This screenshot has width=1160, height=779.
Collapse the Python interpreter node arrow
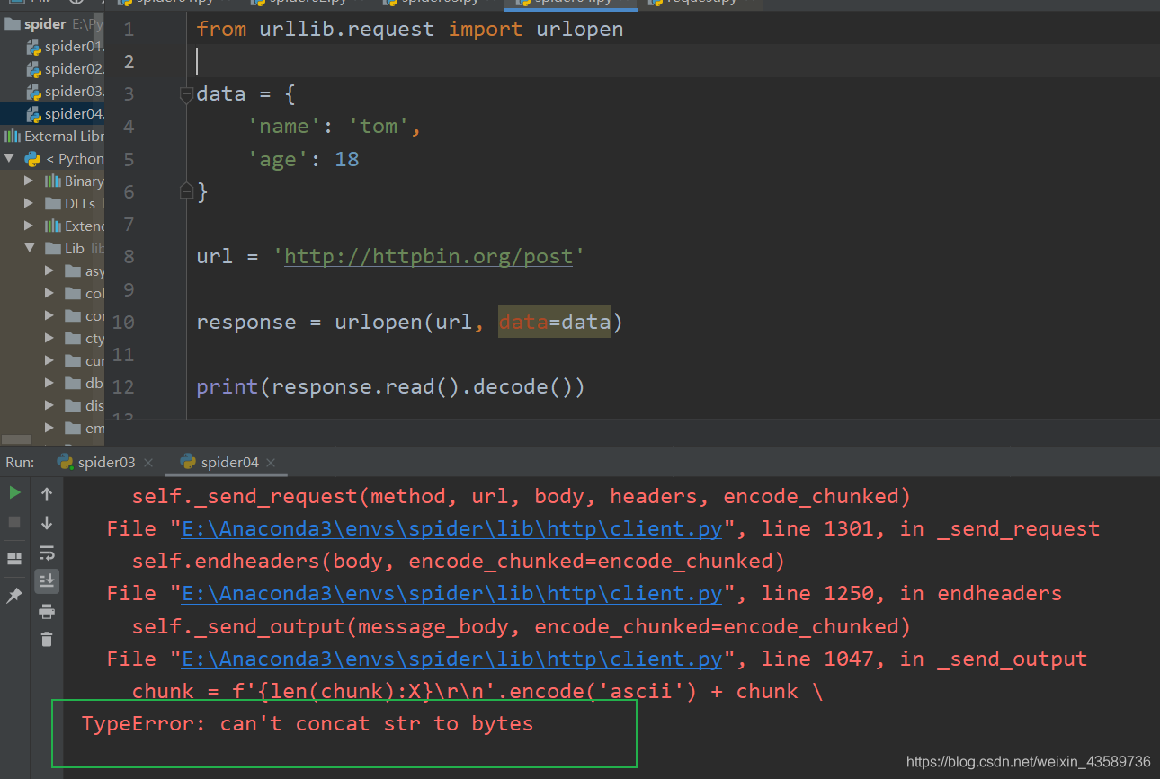pos(10,159)
